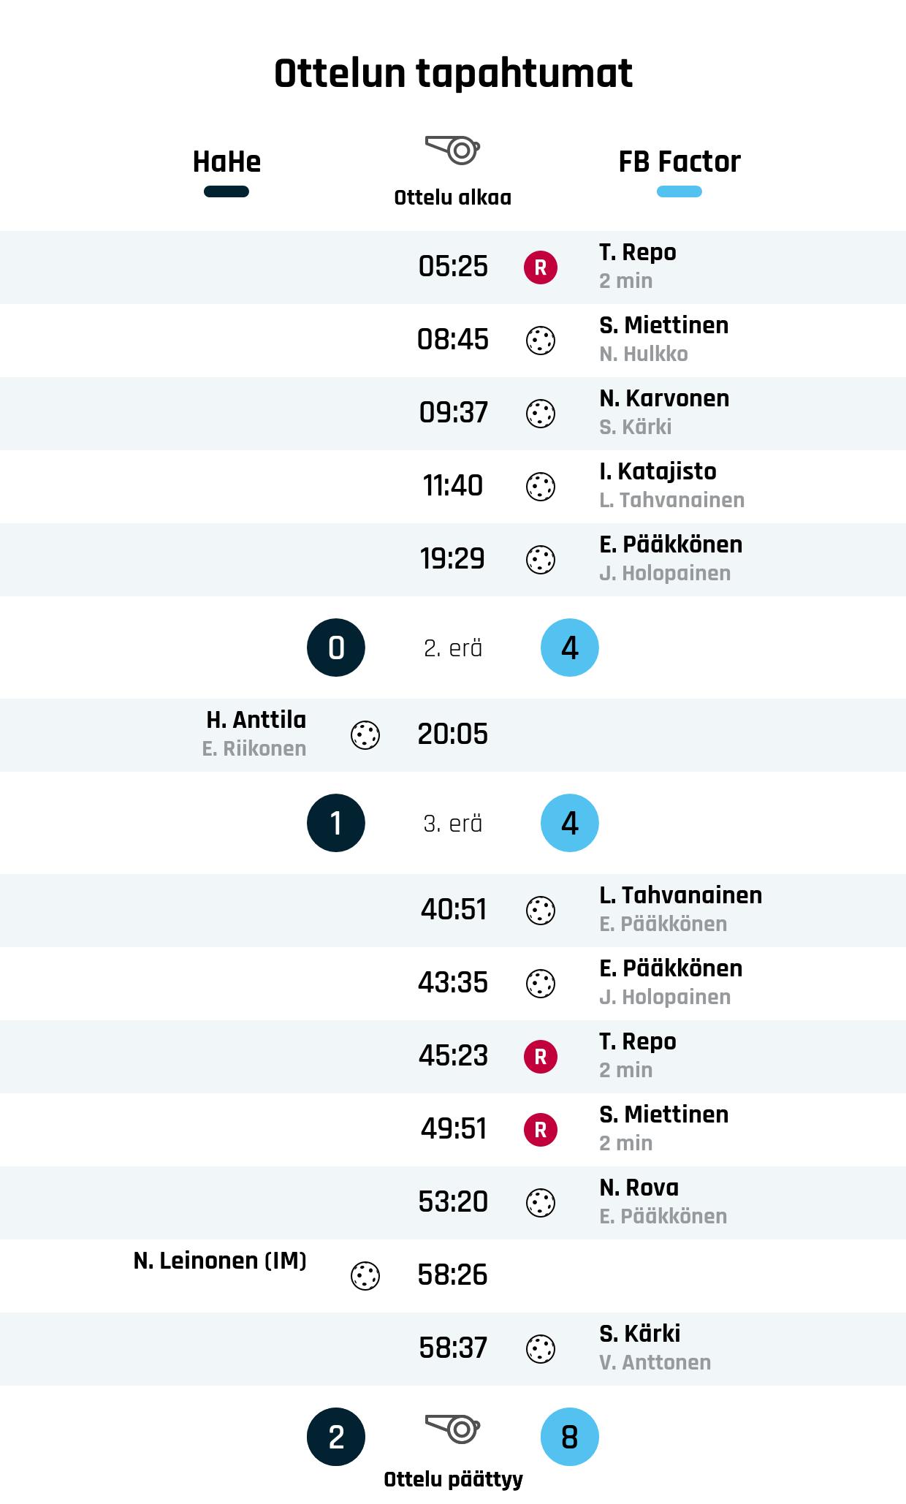Click the goal ball icon at 58:26
The height and width of the screenshot is (1504, 906).
click(365, 1276)
